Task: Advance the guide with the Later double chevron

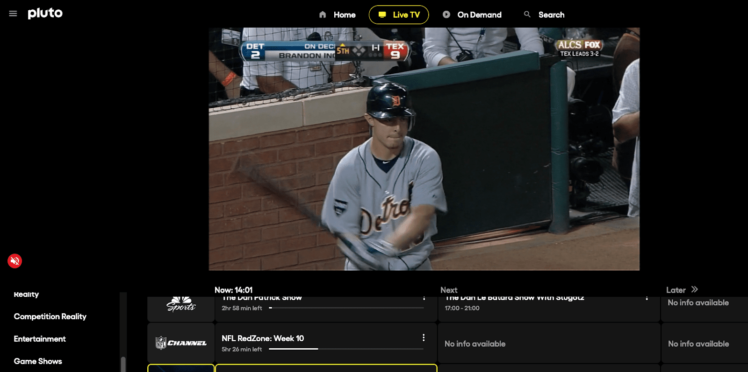Action: pyautogui.click(x=695, y=289)
